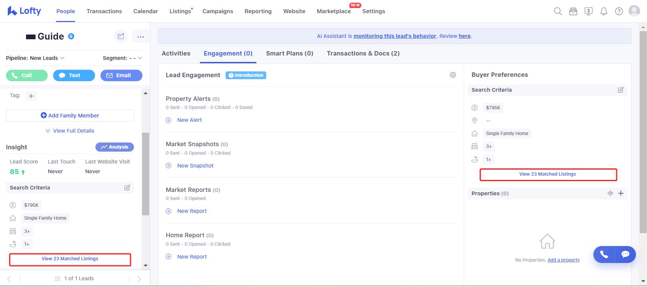
Task: Open the Reporting menu
Action: point(258,11)
